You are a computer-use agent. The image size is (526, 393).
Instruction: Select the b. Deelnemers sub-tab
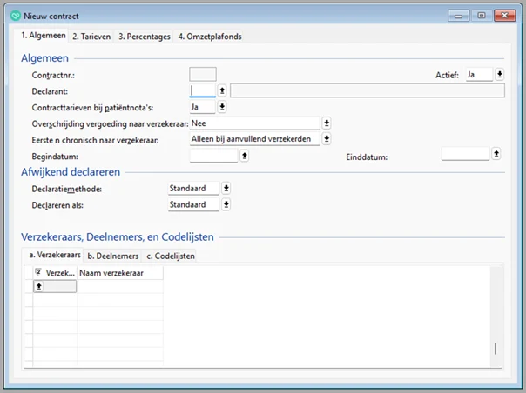[x=112, y=256]
